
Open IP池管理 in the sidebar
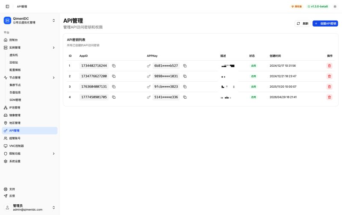(x=29, y=108)
